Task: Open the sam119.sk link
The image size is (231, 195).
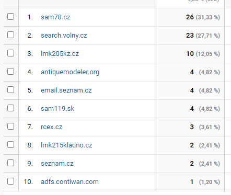Action: pyautogui.click(x=57, y=109)
